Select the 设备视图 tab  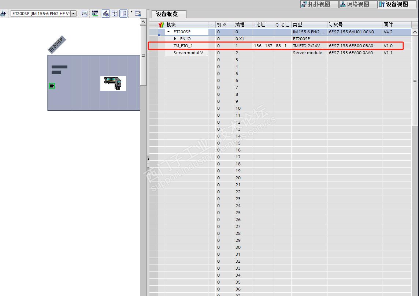coord(397,4)
